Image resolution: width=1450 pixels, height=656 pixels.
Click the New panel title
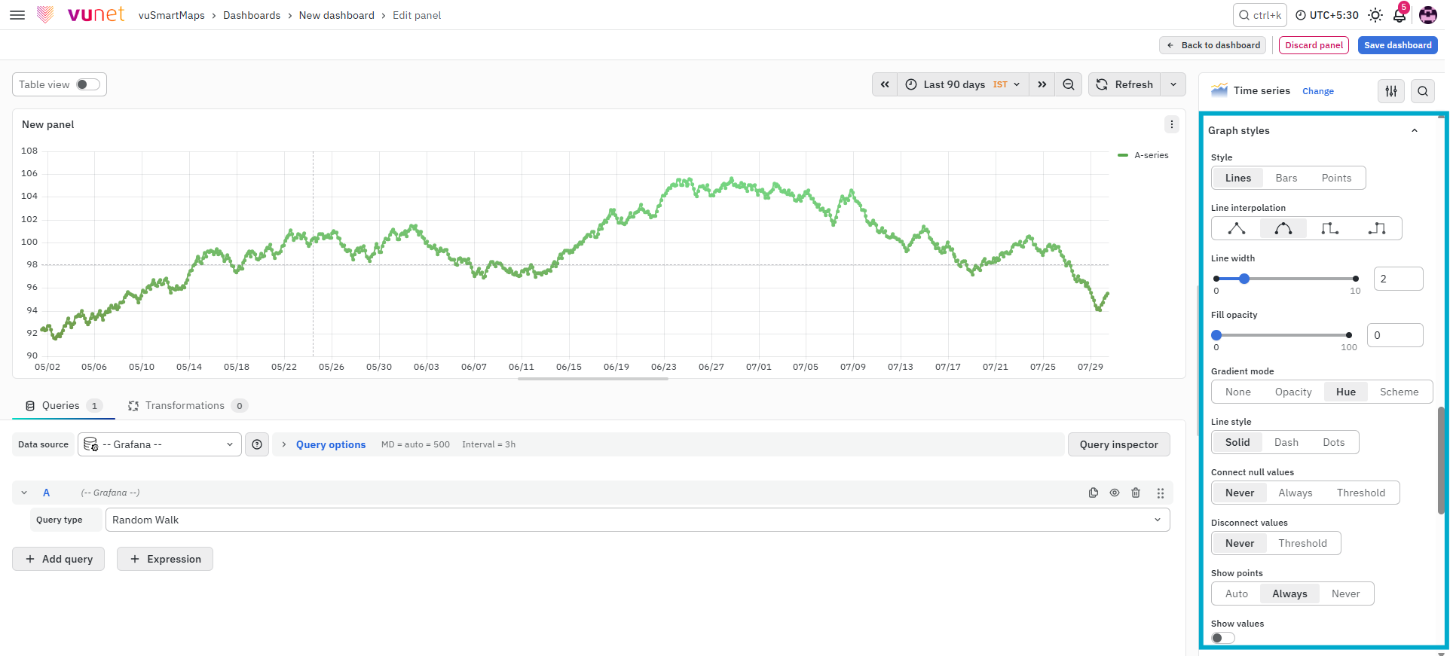(48, 124)
